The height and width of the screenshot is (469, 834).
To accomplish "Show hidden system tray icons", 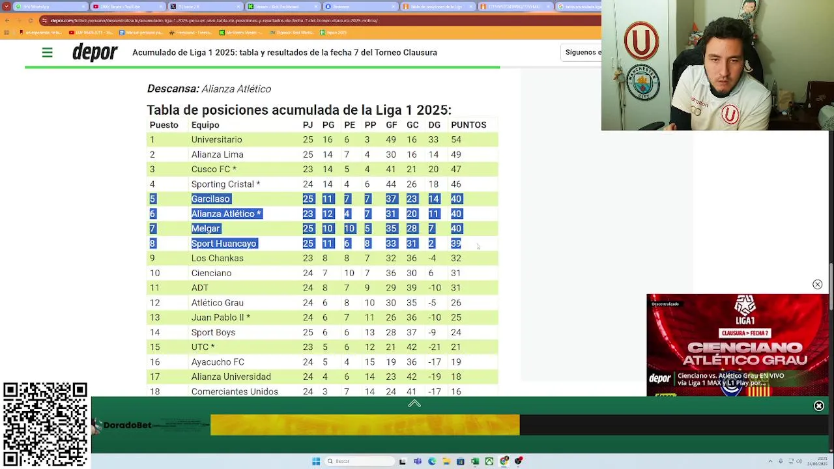I will (x=770, y=461).
